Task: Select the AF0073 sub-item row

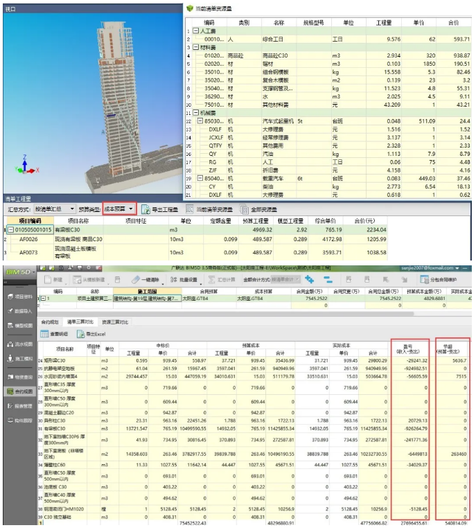Action: 197,252
